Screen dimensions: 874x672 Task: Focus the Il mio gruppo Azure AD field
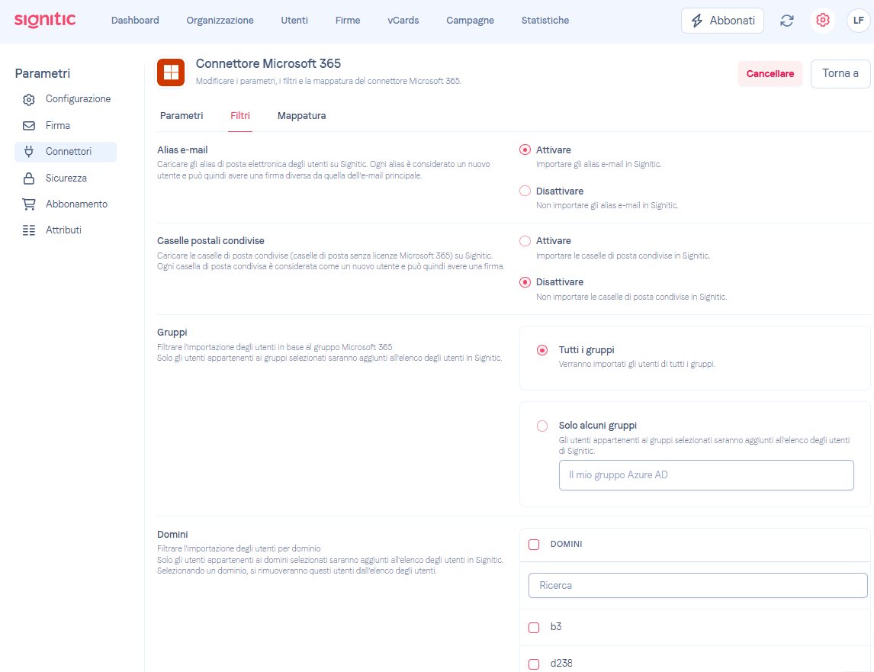(706, 475)
